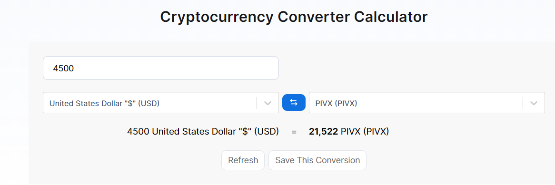Viewport: 555px width, 185px height.
Task: Click the equals sign in the result row
Action: 294,132
